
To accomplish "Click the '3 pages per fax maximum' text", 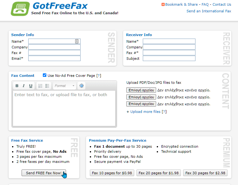I will (39, 157).
